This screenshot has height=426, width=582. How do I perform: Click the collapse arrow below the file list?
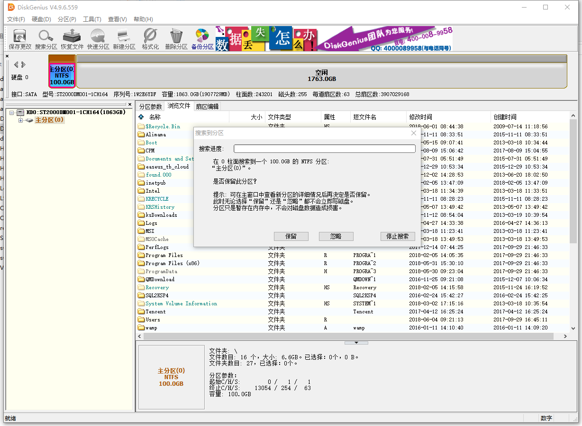[x=356, y=342]
